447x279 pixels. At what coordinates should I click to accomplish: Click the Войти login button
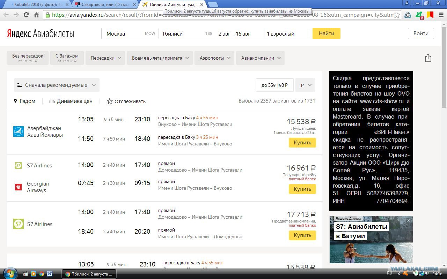point(421,33)
